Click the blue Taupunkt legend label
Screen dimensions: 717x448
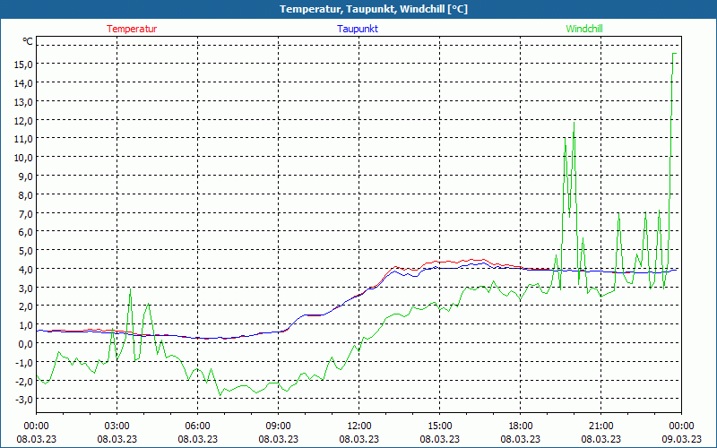pos(358,29)
